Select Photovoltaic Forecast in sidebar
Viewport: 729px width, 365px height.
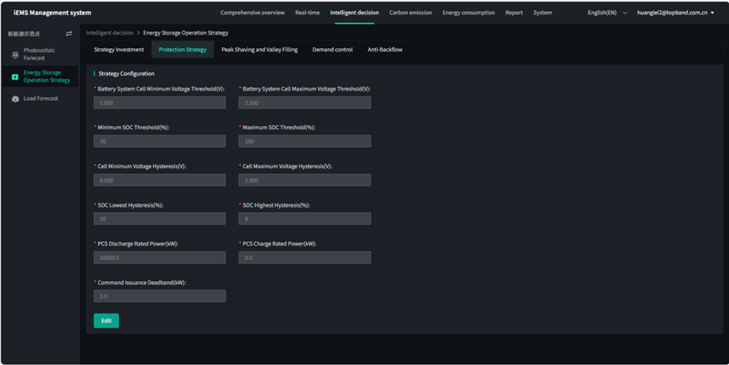39,54
